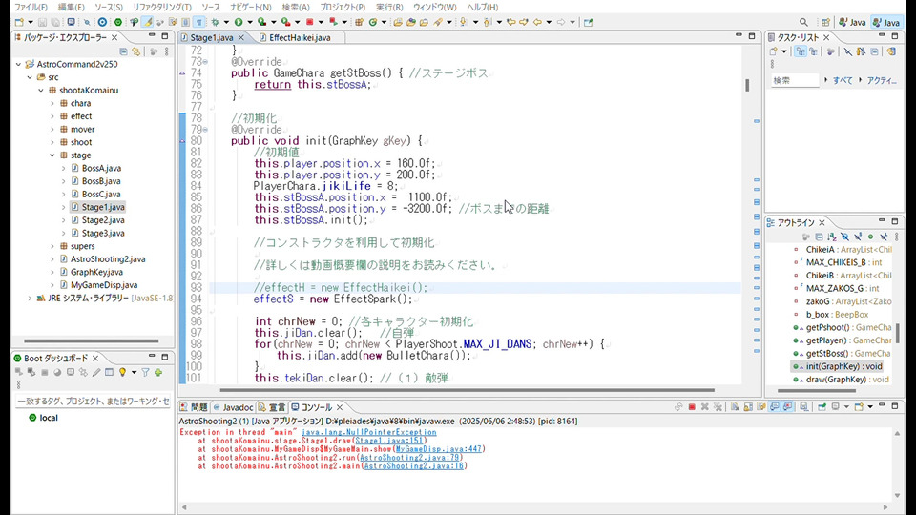Click the Debug bug icon in toolbar
The image size is (916, 515).
pos(215,21)
